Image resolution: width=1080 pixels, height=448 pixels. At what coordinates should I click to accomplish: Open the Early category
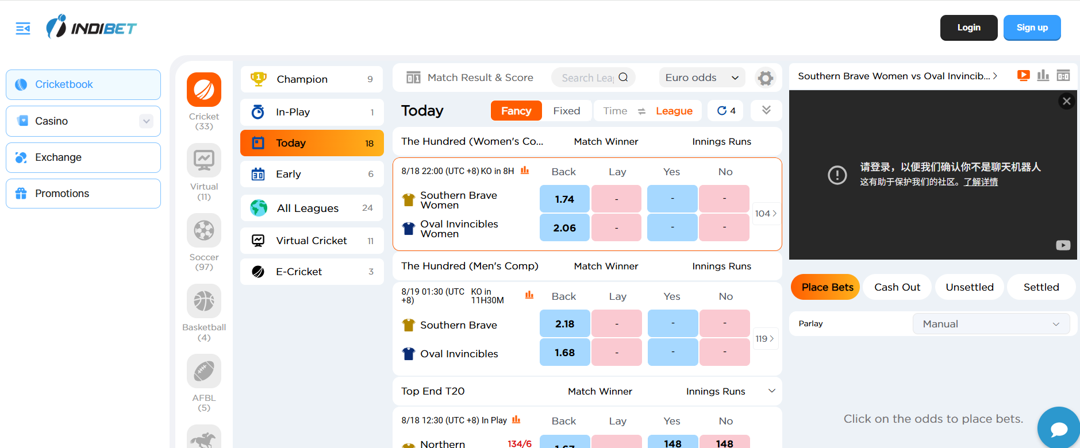(312, 174)
